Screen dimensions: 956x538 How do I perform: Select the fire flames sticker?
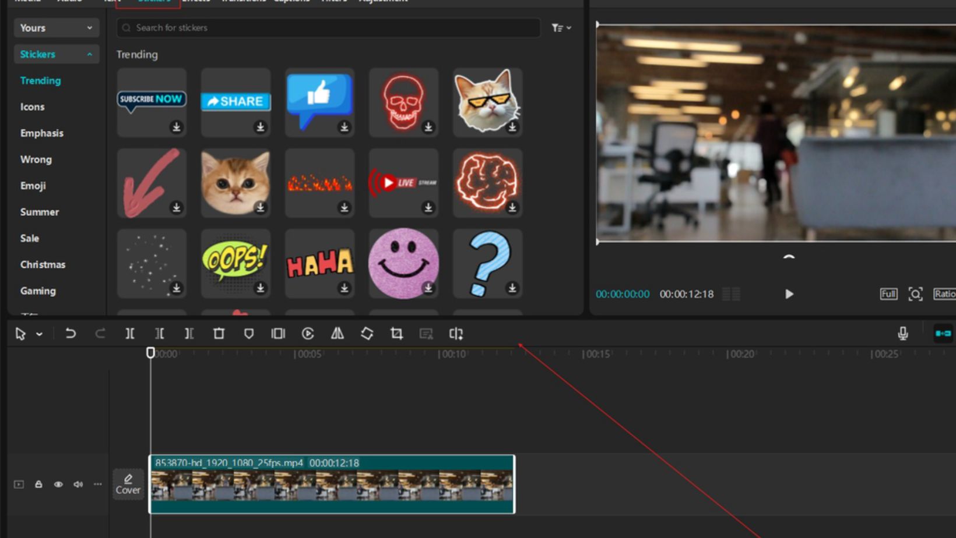coord(319,182)
